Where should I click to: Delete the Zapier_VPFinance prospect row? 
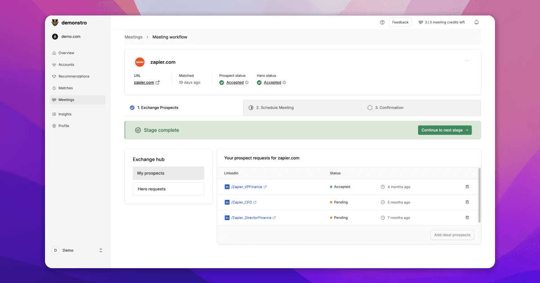tap(467, 187)
